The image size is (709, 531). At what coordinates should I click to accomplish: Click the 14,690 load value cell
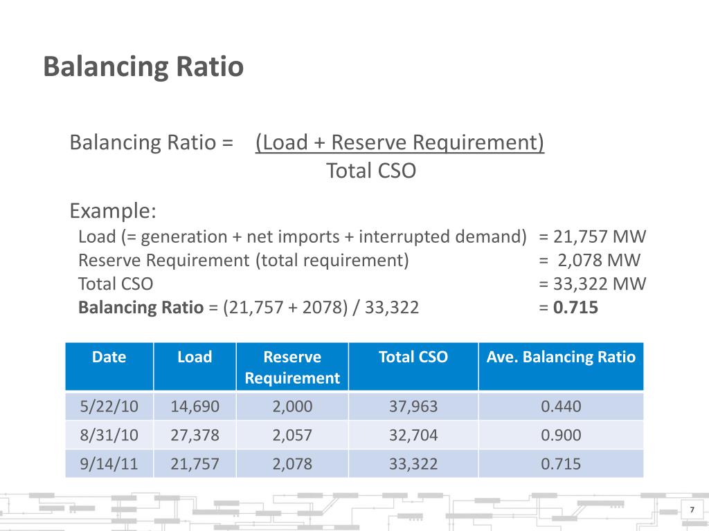[195, 407]
